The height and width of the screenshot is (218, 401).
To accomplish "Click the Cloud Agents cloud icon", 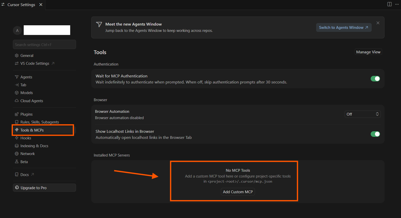I will pyautogui.click(x=17, y=101).
